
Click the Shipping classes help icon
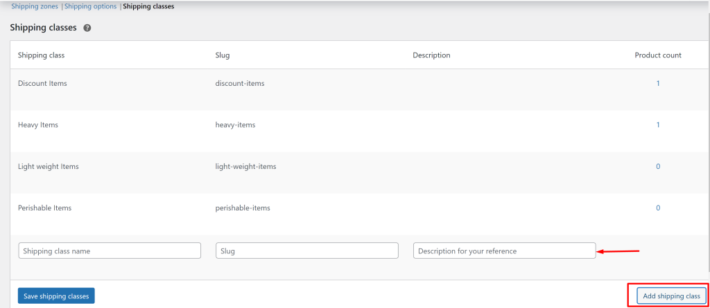(x=87, y=28)
